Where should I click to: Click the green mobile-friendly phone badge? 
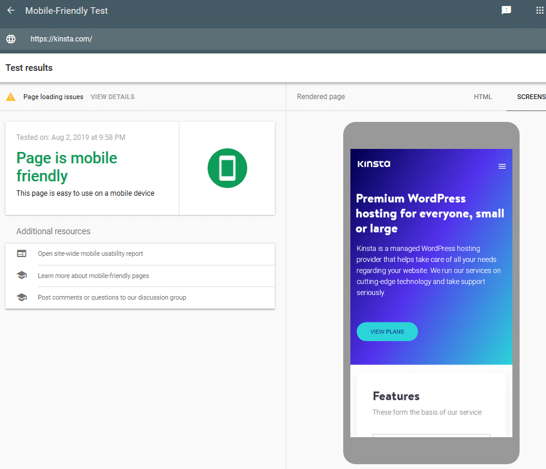point(227,168)
